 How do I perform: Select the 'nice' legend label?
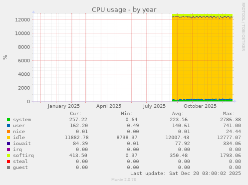19,132
